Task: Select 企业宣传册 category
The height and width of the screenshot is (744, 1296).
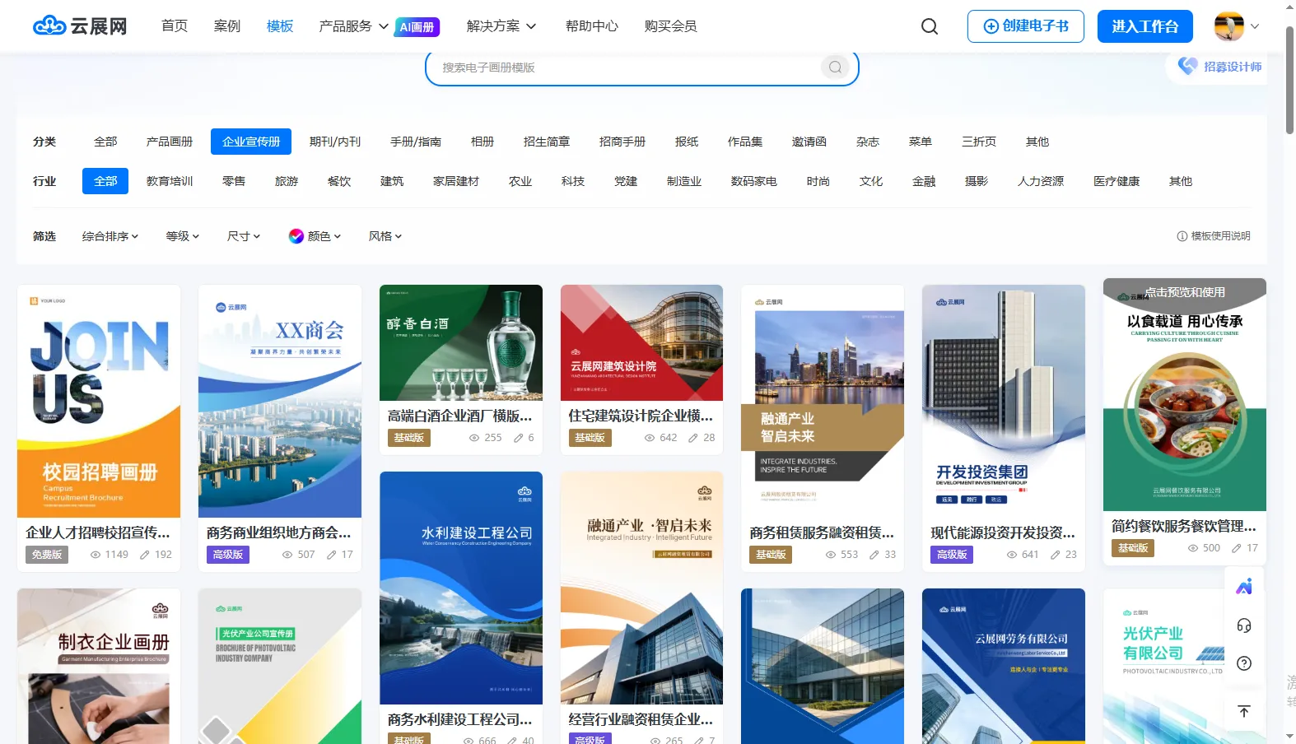Action: 251,142
